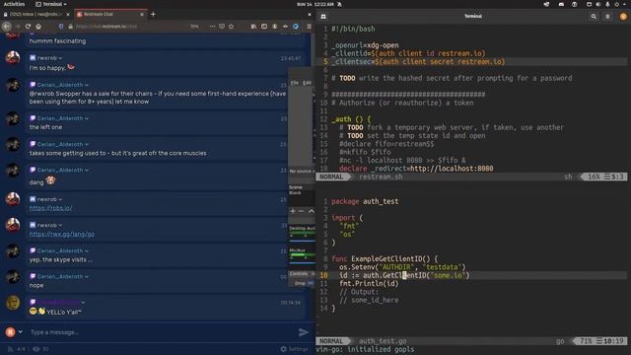Expand user menu on 'takes some getting used' message
The image size is (631, 355).
point(87,144)
